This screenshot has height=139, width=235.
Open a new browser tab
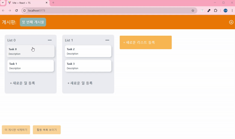pos(53,3)
